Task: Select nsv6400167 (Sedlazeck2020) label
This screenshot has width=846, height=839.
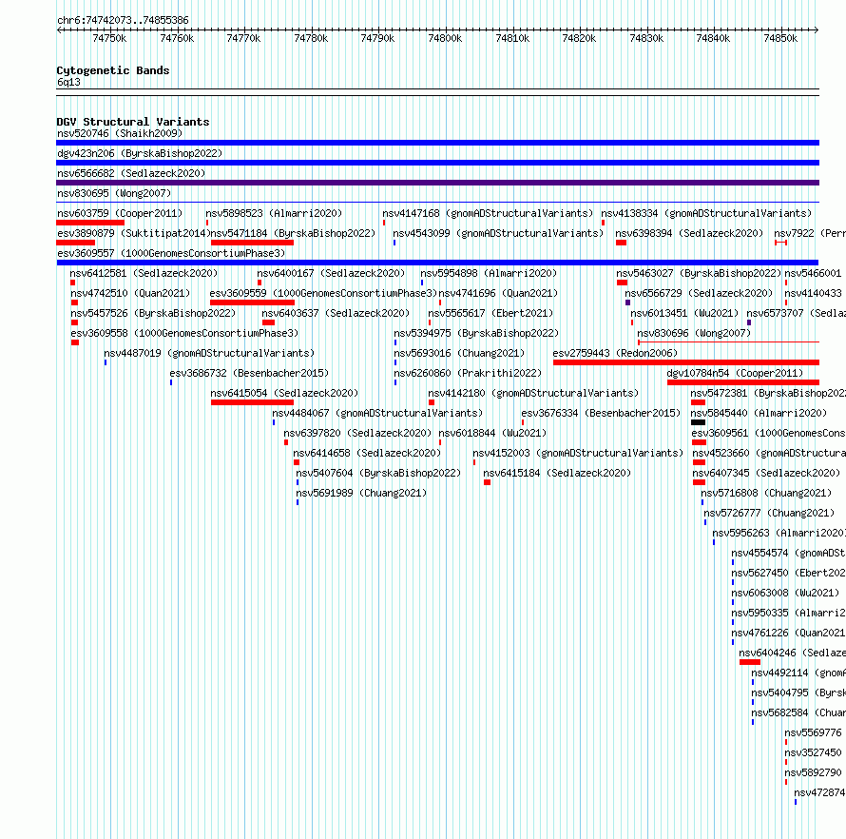Action: (x=331, y=273)
